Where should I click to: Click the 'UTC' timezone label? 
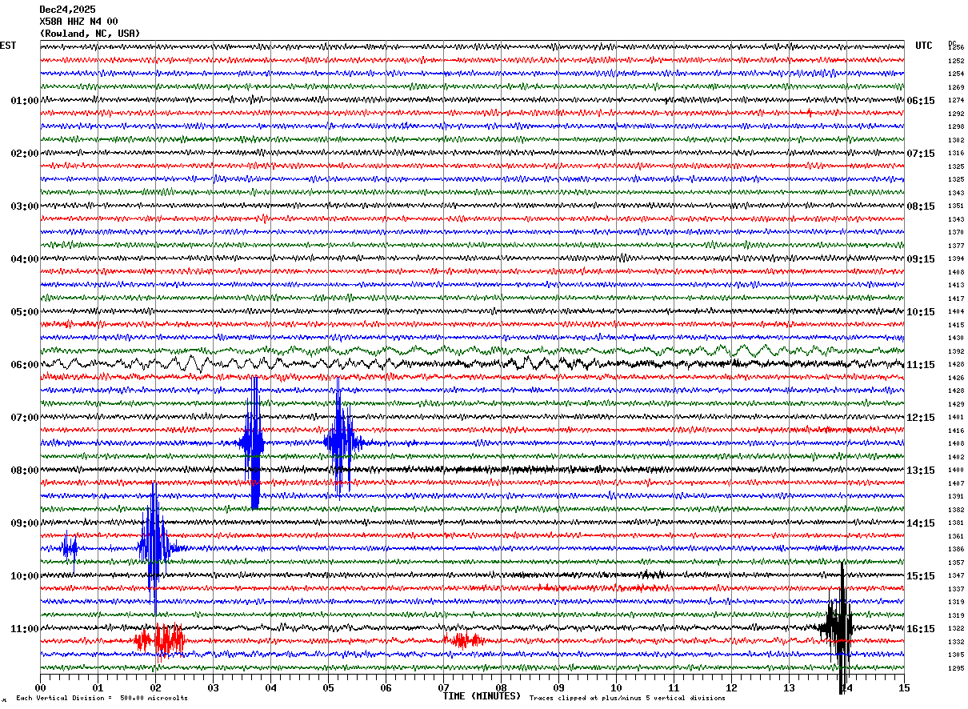(924, 46)
